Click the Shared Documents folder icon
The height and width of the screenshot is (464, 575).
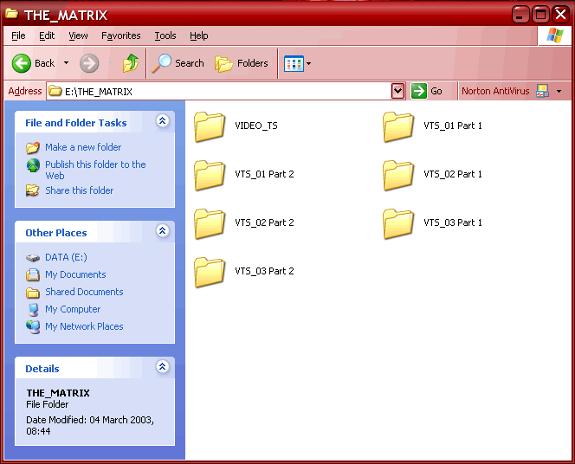tap(33, 292)
